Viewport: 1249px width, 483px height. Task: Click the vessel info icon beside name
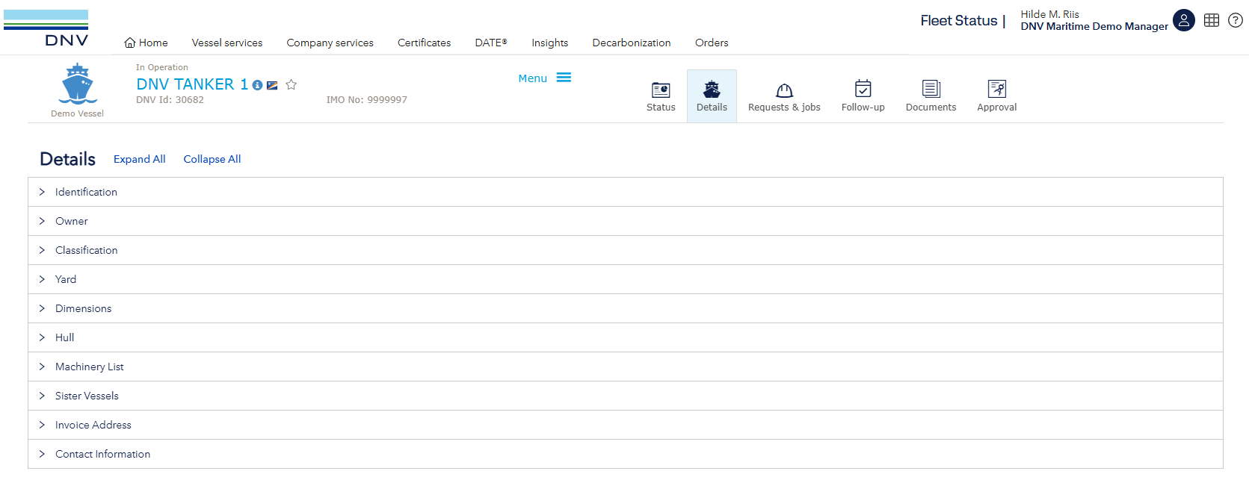pos(257,85)
